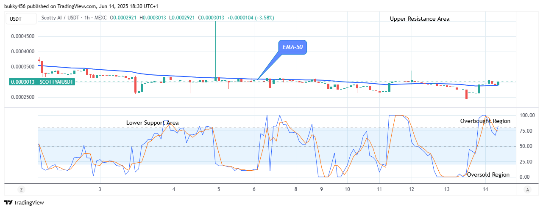The height and width of the screenshot is (210, 543).
Task: Click date 13 on the time axis
Action: point(446,189)
